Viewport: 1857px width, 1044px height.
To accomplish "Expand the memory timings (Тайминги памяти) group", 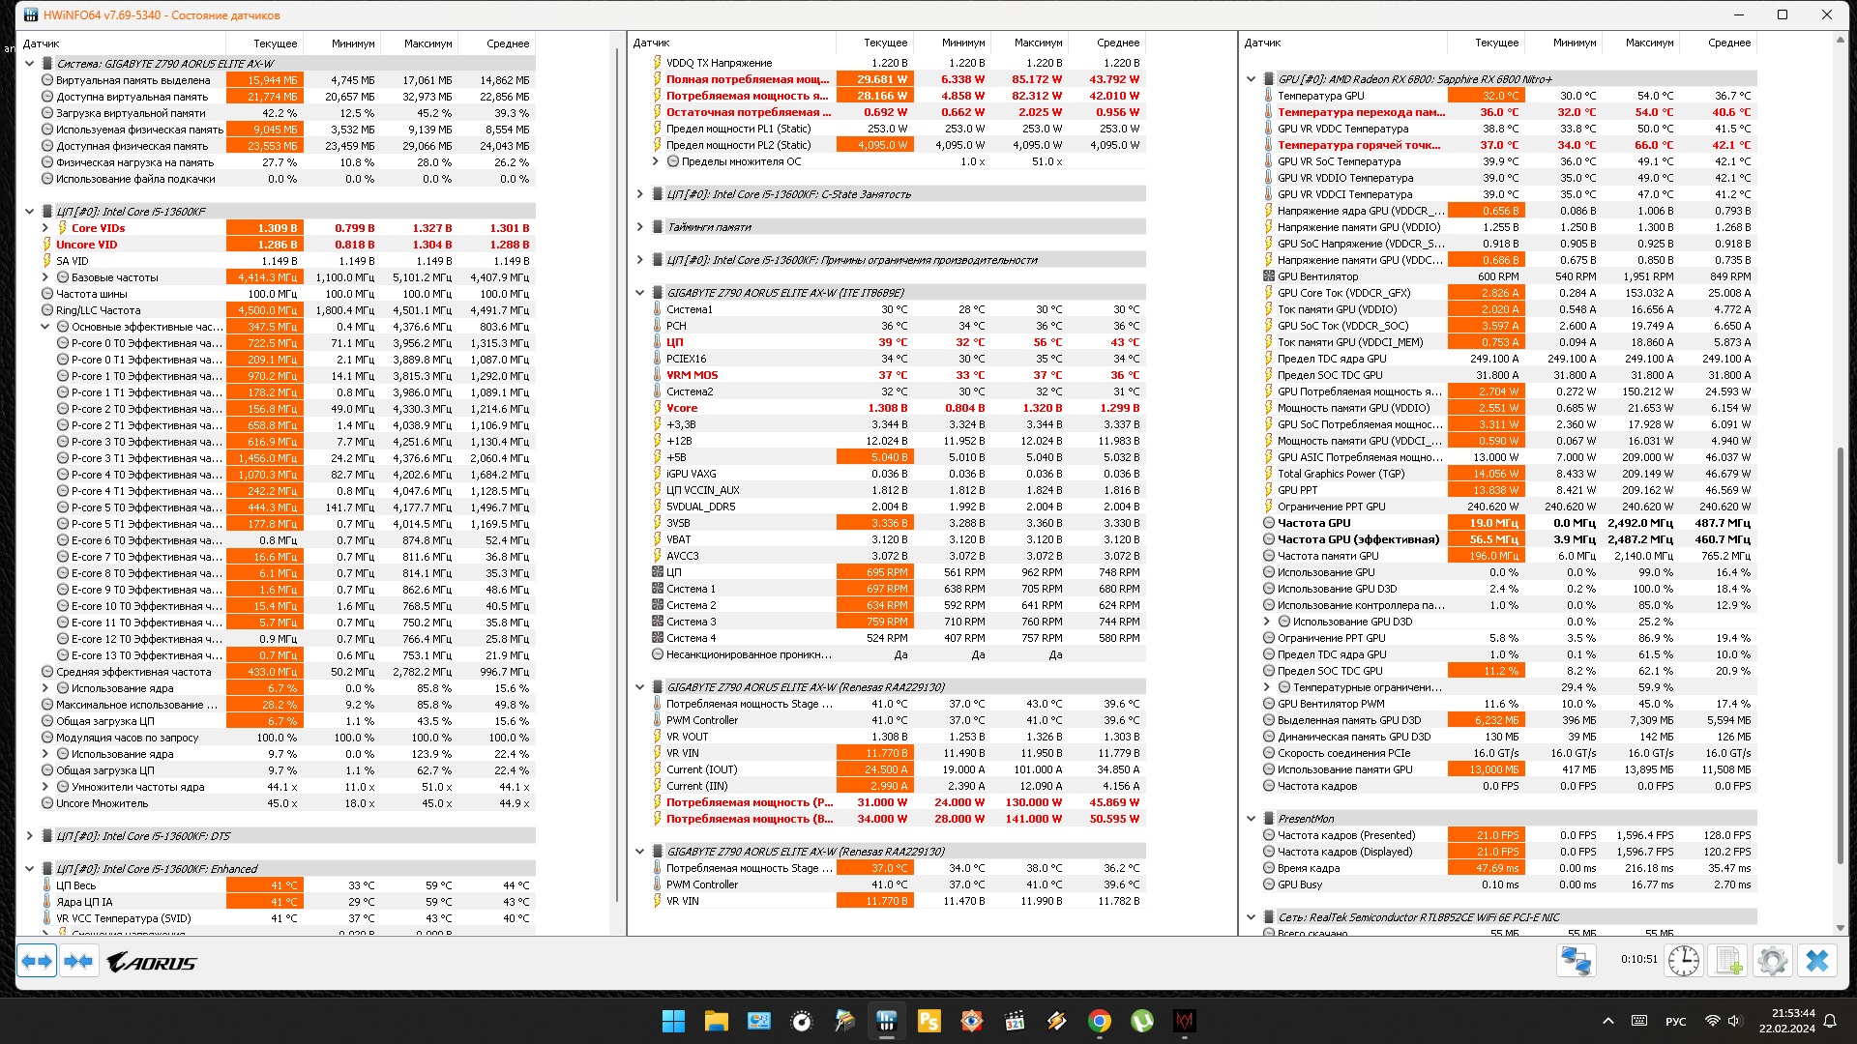I will point(639,227).
